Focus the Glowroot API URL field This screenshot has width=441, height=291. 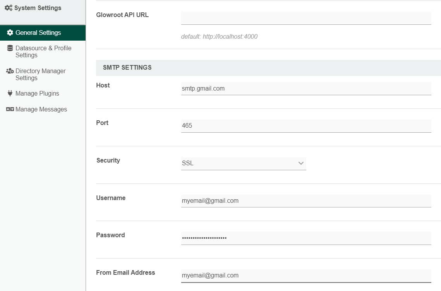(x=306, y=18)
